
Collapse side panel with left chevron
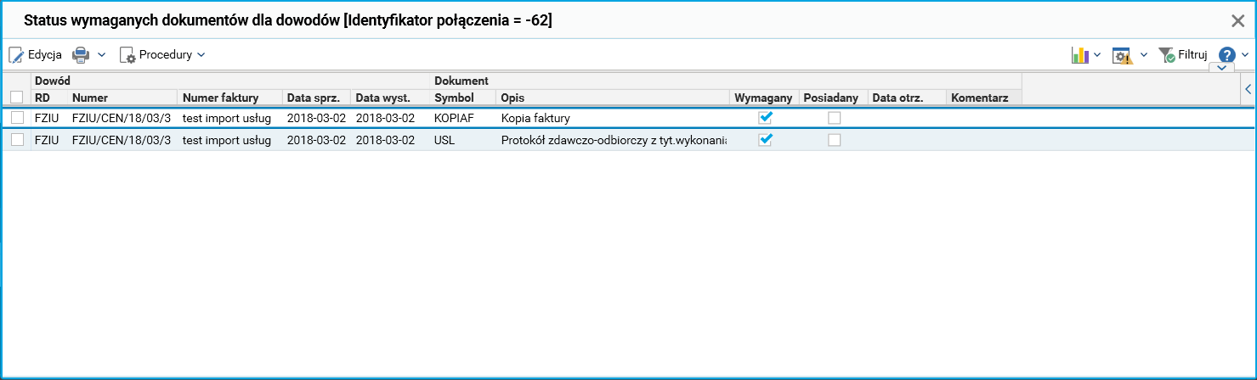[x=1248, y=88]
